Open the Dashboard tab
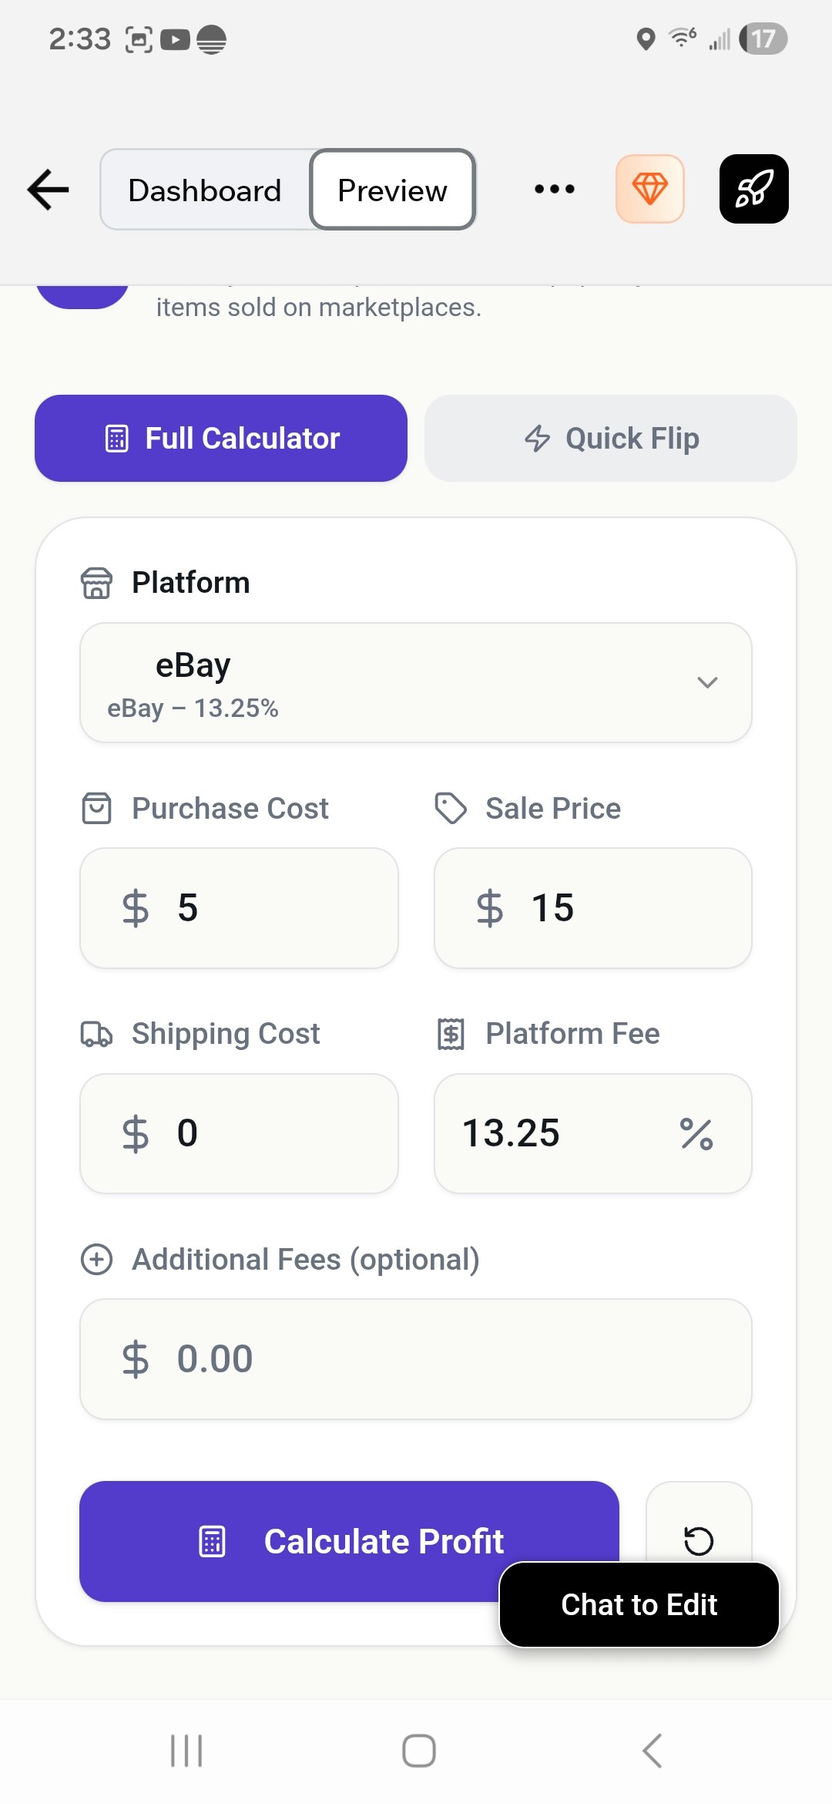 point(205,190)
